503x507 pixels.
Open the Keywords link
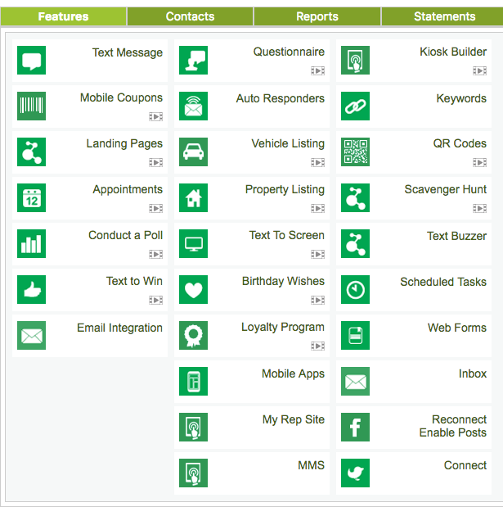click(461, 98)
